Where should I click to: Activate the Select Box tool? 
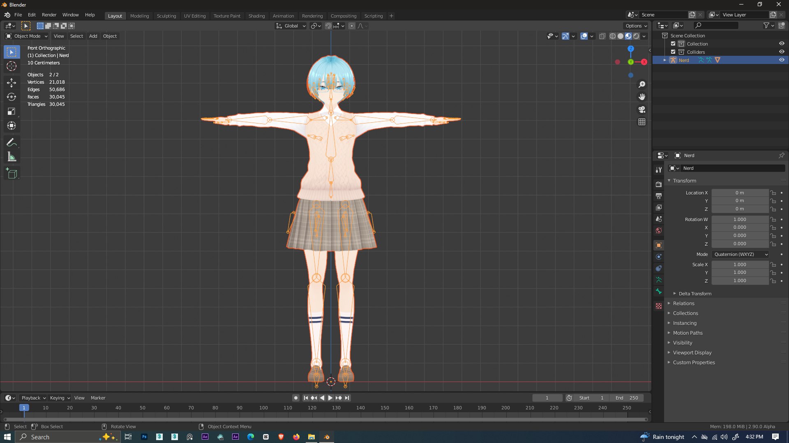(x=12, y=52)
